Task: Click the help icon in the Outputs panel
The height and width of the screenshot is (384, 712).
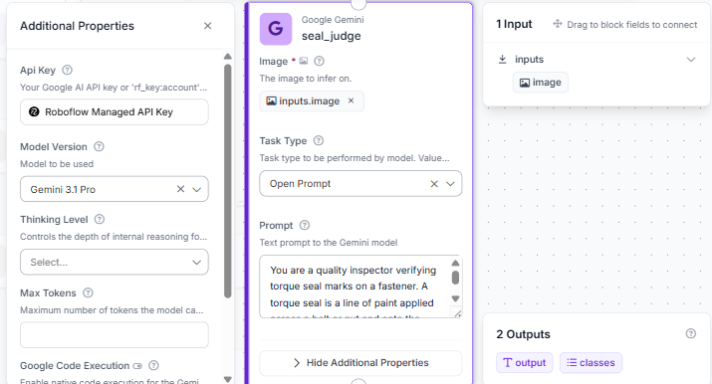Action: point(691,333)
